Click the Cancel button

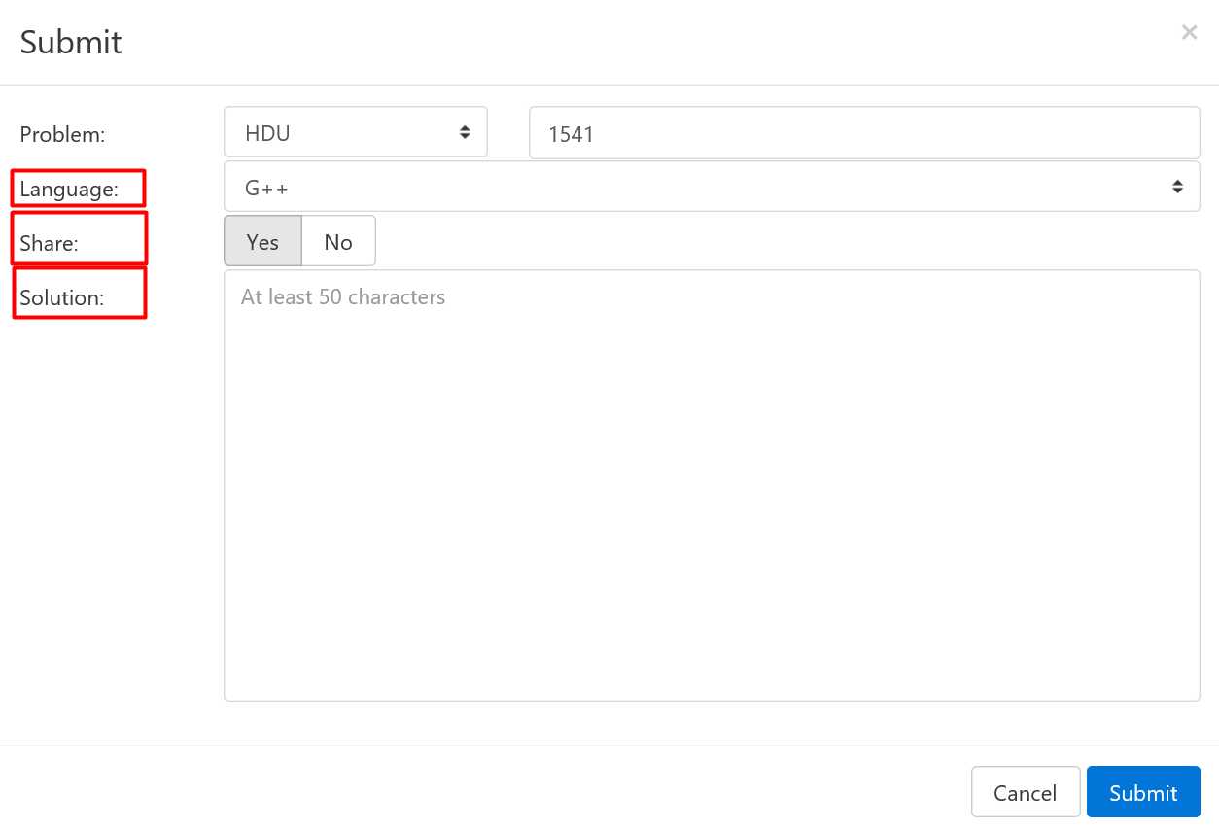pyautogui.click(x=1026, y=792)
